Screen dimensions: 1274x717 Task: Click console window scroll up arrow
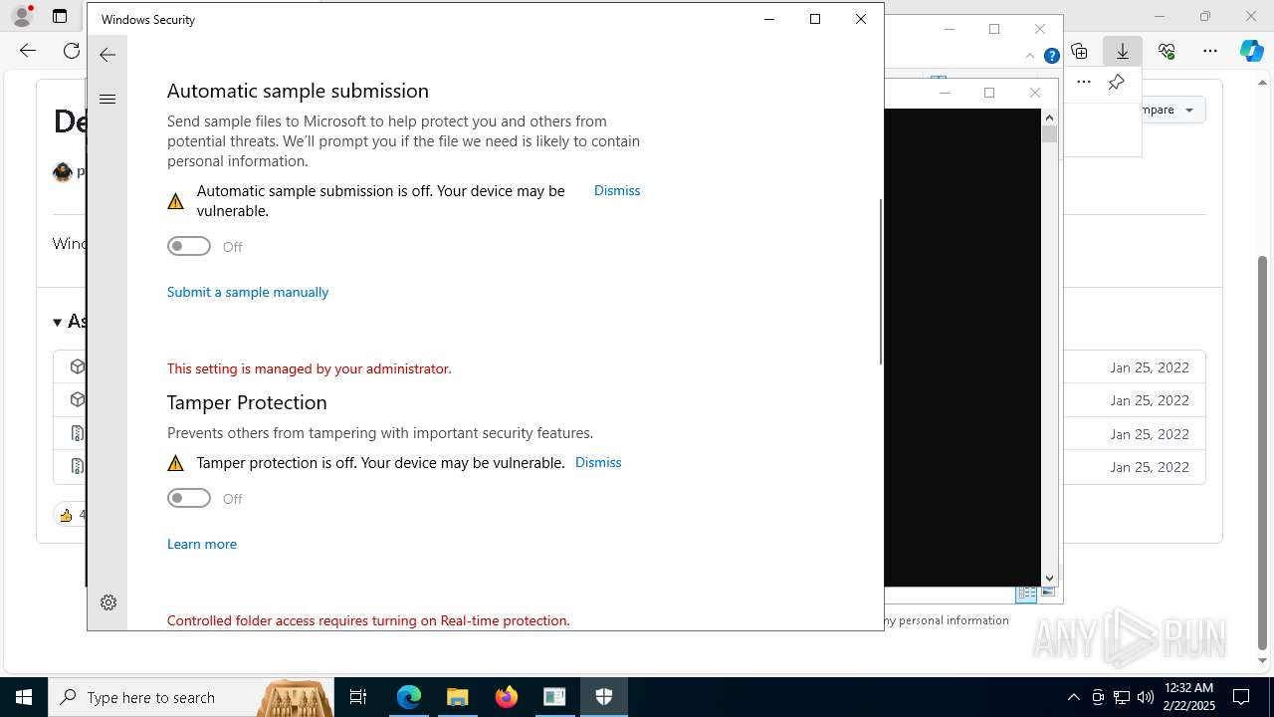(x=1049, y=118)
